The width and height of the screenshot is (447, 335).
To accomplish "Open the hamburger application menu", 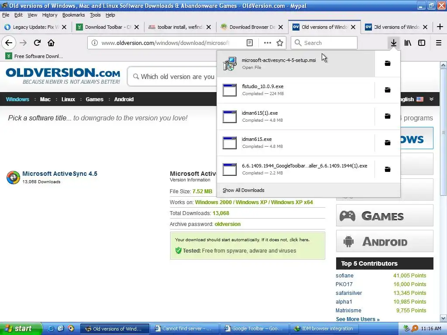I will 439,43.
